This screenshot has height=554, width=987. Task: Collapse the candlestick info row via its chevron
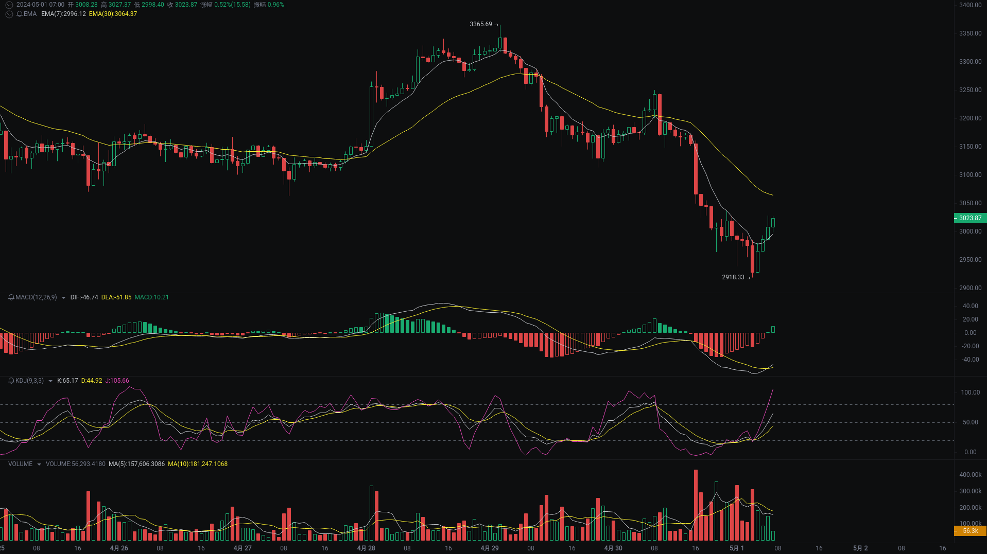click(x=9, y=5)
